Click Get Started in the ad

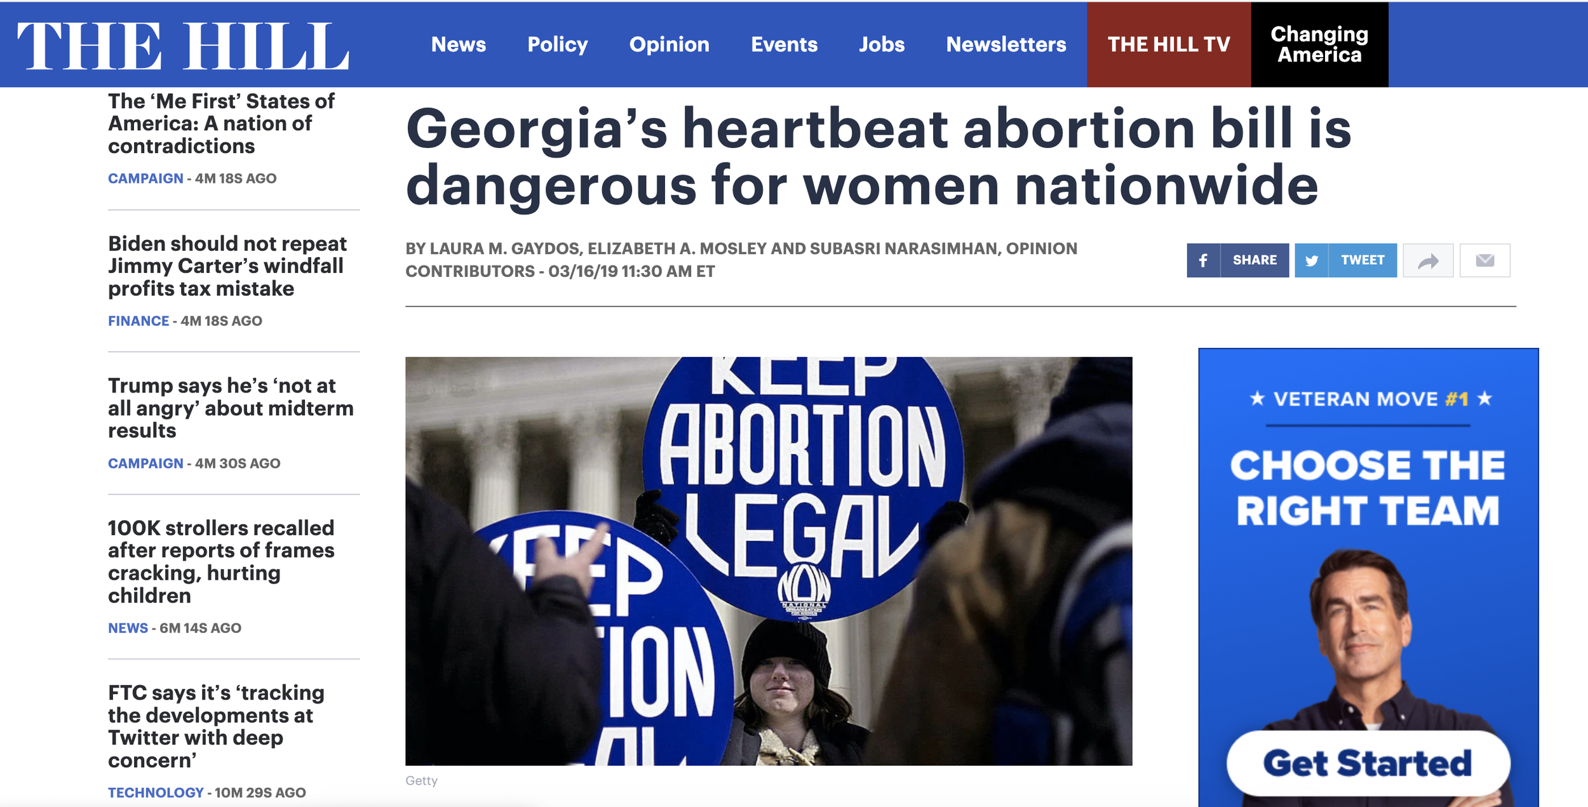(1368, 763)
